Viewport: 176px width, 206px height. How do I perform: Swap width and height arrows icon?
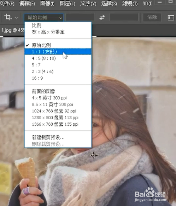pos(102,17)
